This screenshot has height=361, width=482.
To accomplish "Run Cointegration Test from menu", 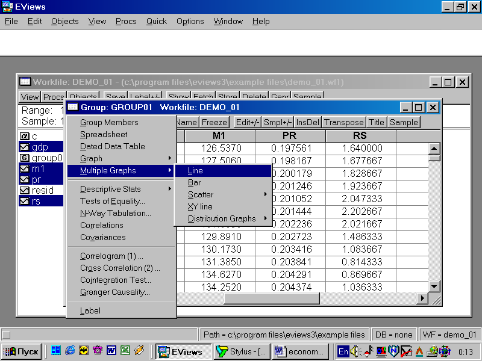I will coord(120,280).
